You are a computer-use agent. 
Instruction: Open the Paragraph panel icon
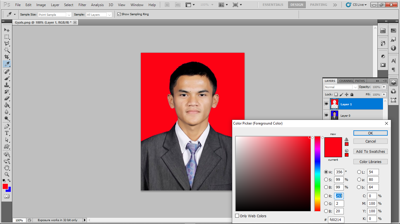[393, 70]
